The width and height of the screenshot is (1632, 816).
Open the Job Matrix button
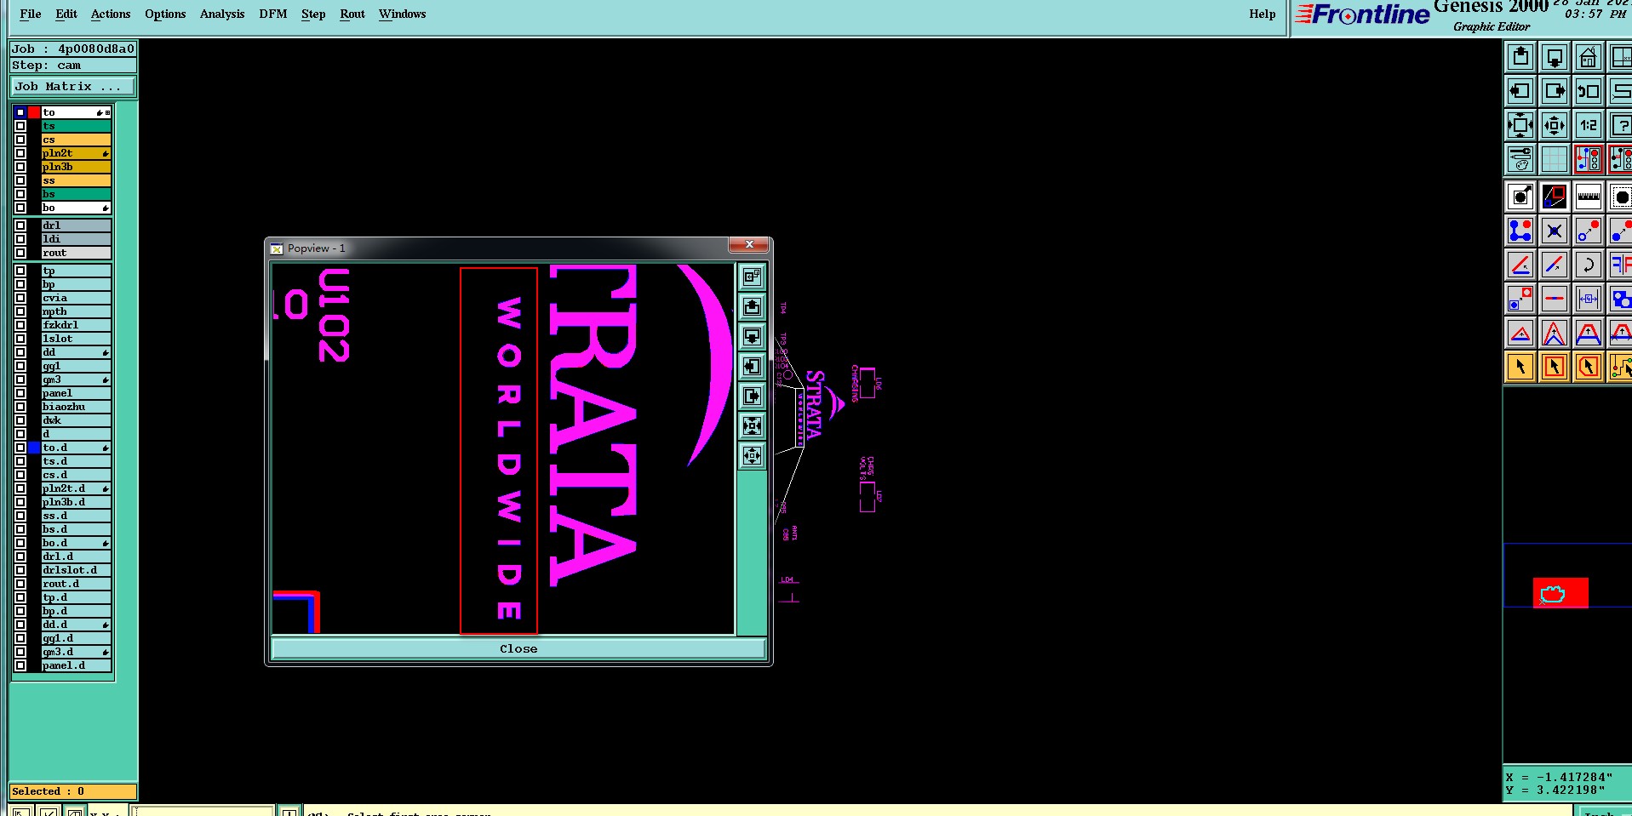[72, 87]
